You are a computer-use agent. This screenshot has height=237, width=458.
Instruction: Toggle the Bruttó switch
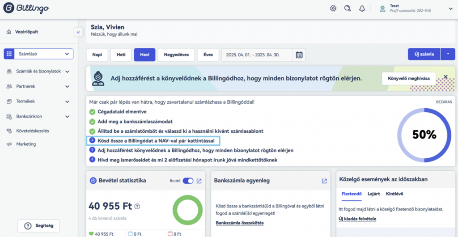click(188, 181)
